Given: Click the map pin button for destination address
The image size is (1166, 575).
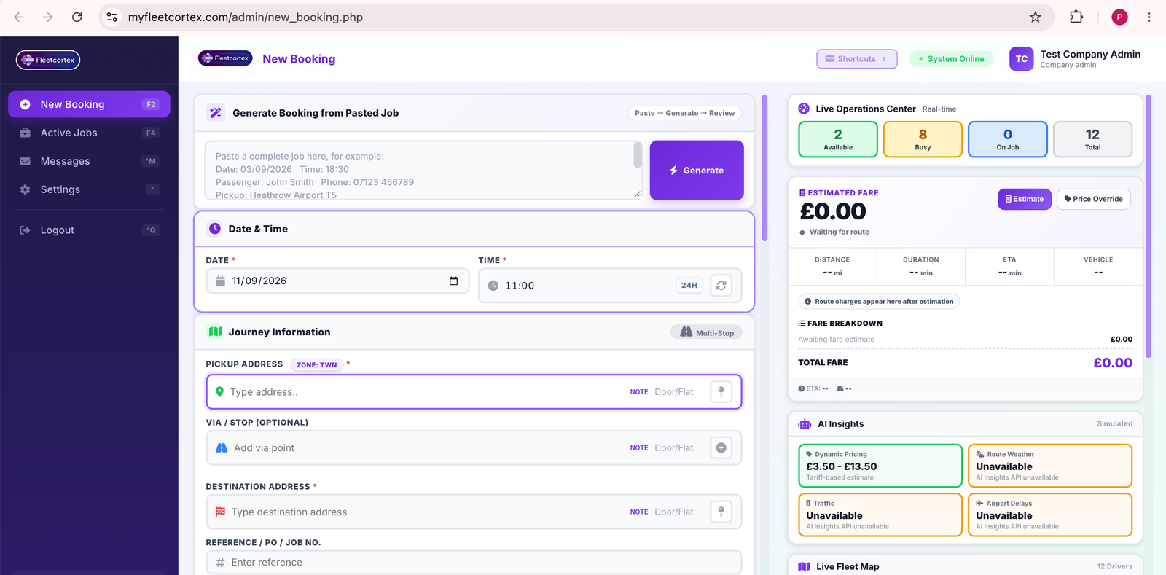Looking at the screenshot, I should 721,512.
